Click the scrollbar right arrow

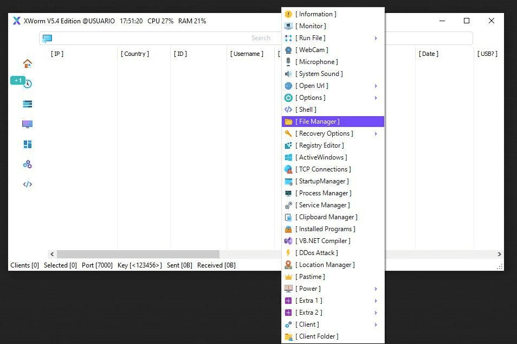[499, 254]
